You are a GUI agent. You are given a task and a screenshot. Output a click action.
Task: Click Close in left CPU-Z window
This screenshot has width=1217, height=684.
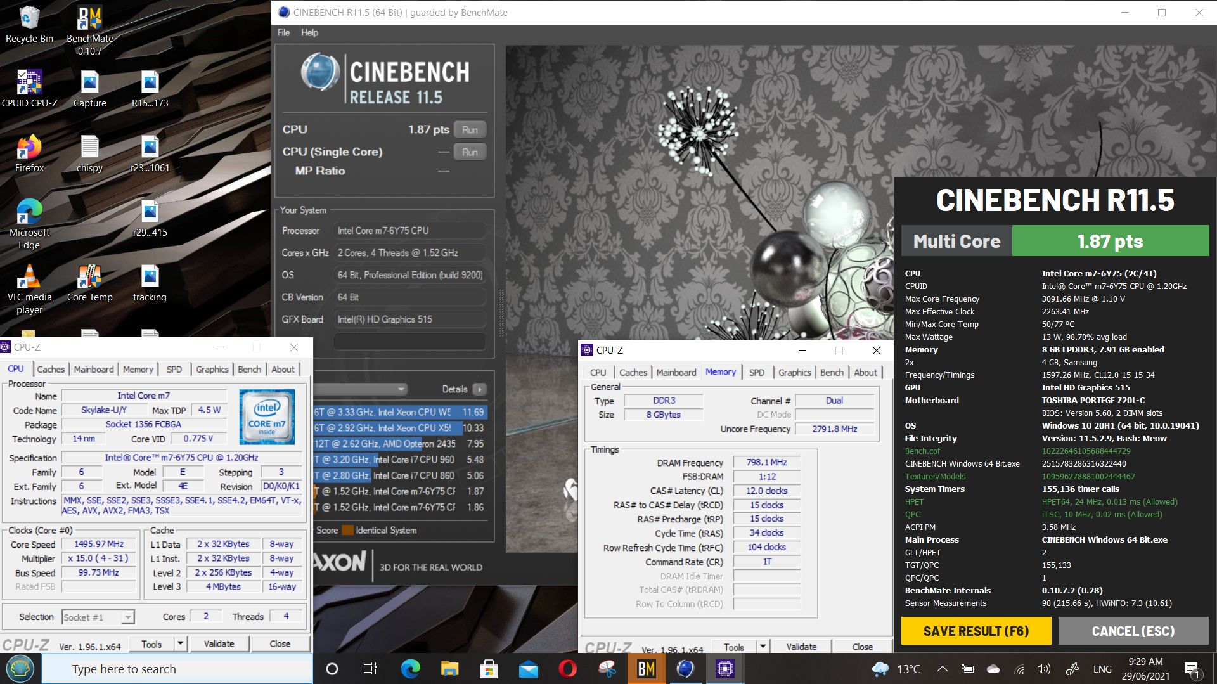click(280, 643)
